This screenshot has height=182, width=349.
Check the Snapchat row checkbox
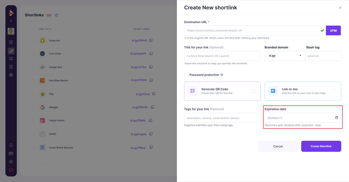click(34, 40)
